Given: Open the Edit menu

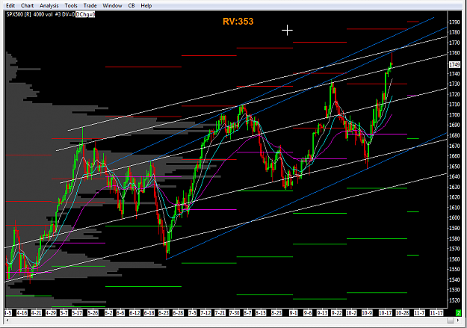Looking at the screenshot, I should click(10, 5).
